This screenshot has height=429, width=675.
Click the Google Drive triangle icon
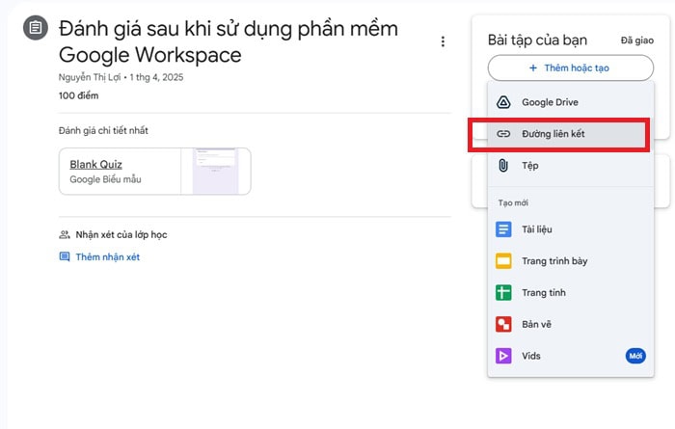tap(503, 102)
